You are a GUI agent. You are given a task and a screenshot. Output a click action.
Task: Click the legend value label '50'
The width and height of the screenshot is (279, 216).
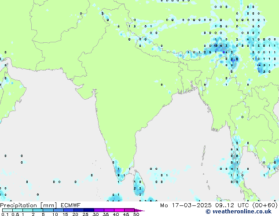[x=136, y=214]
